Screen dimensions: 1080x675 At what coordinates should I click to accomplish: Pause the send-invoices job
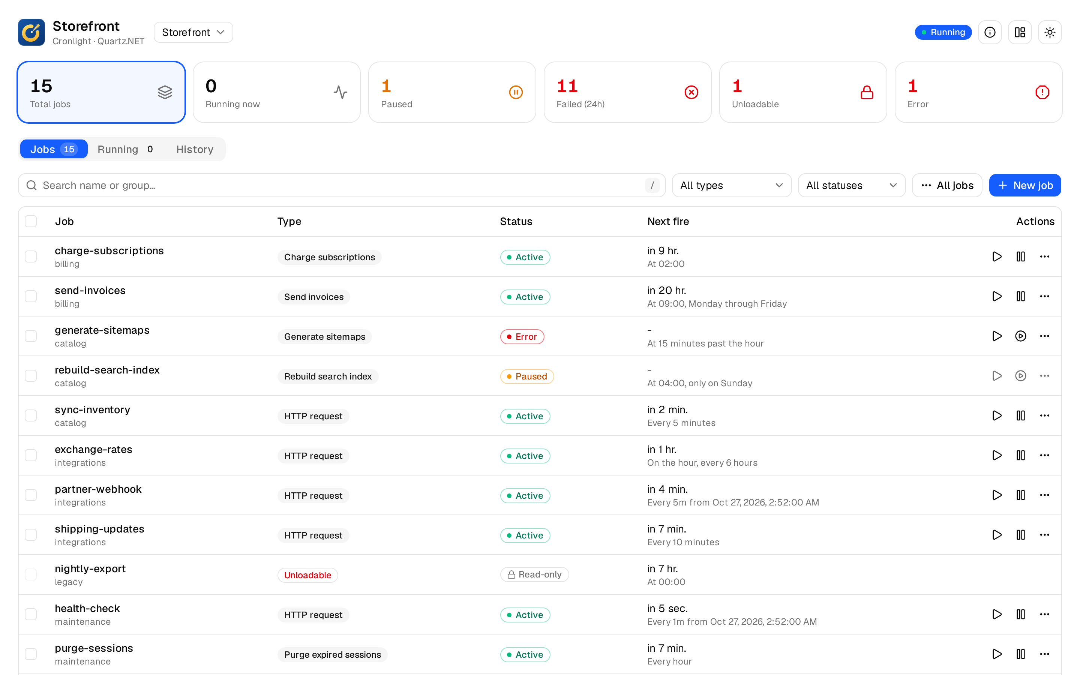(1020, 296)
